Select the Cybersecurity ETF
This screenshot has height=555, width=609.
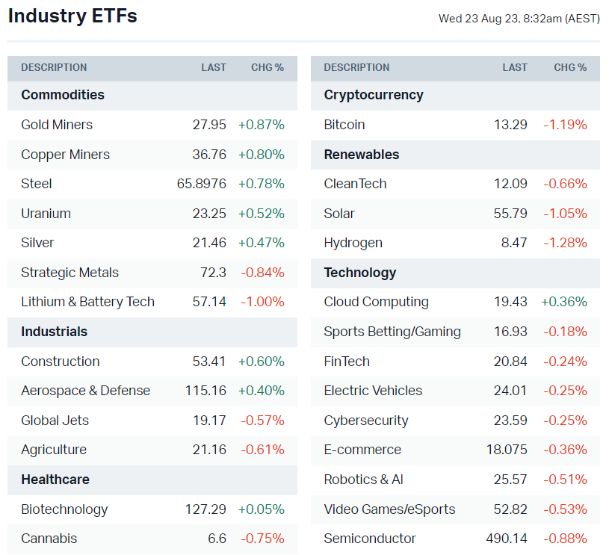click(x=366, y=421)
